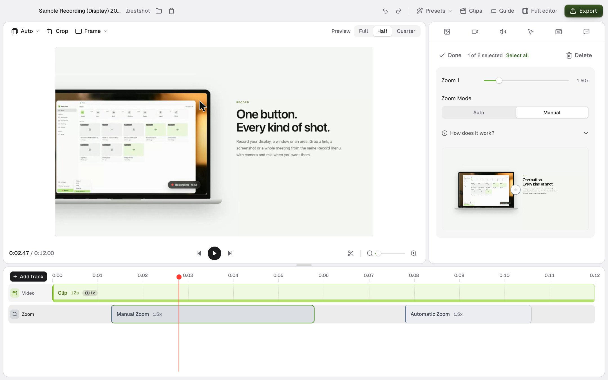Open the Frame dropdown

click(x=91, y=31)
